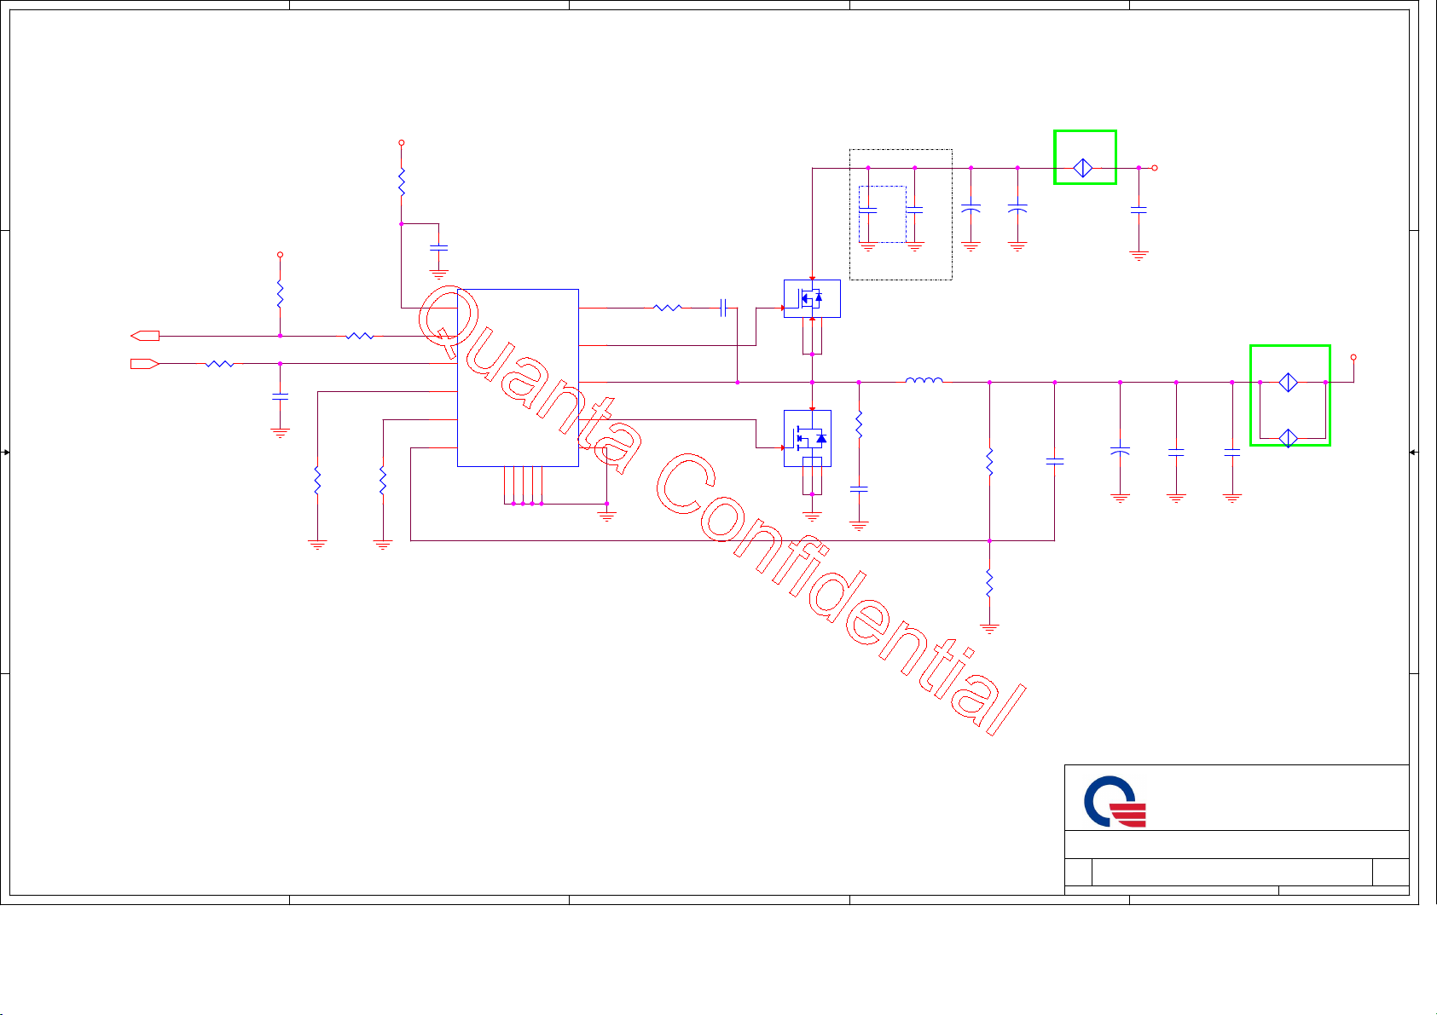Select the bottom feedback resistor to ground
This screenshot has height=1015, width=1437.
[x=989, y=584]
